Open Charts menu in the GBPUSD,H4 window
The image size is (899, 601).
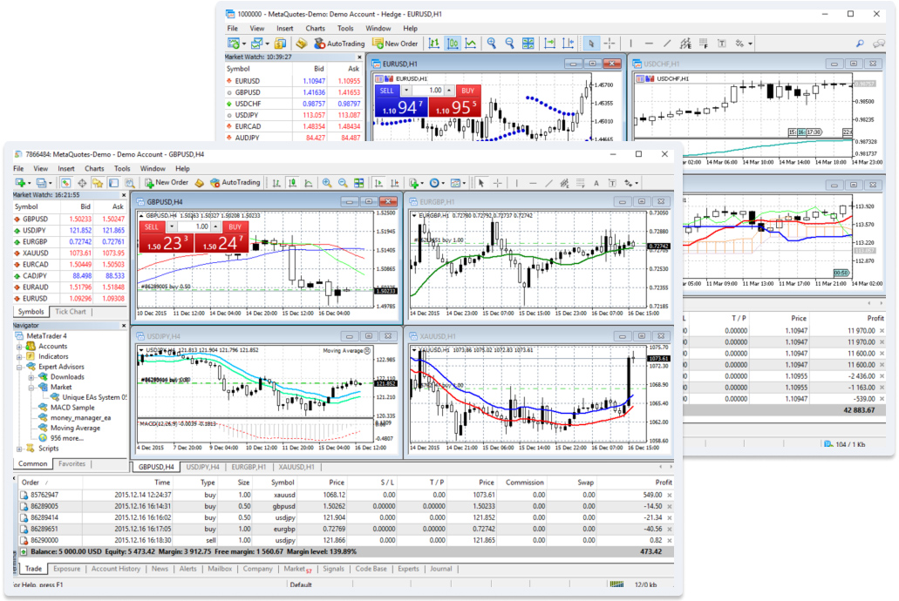pyautogui.click(x=94, y=168)
